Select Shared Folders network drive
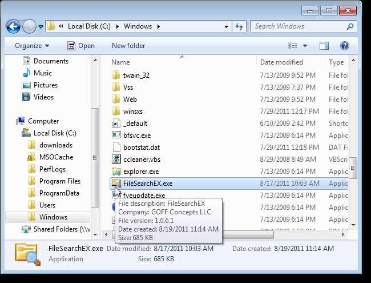Viewport: 371px width, 283px height. pos(56,229)
